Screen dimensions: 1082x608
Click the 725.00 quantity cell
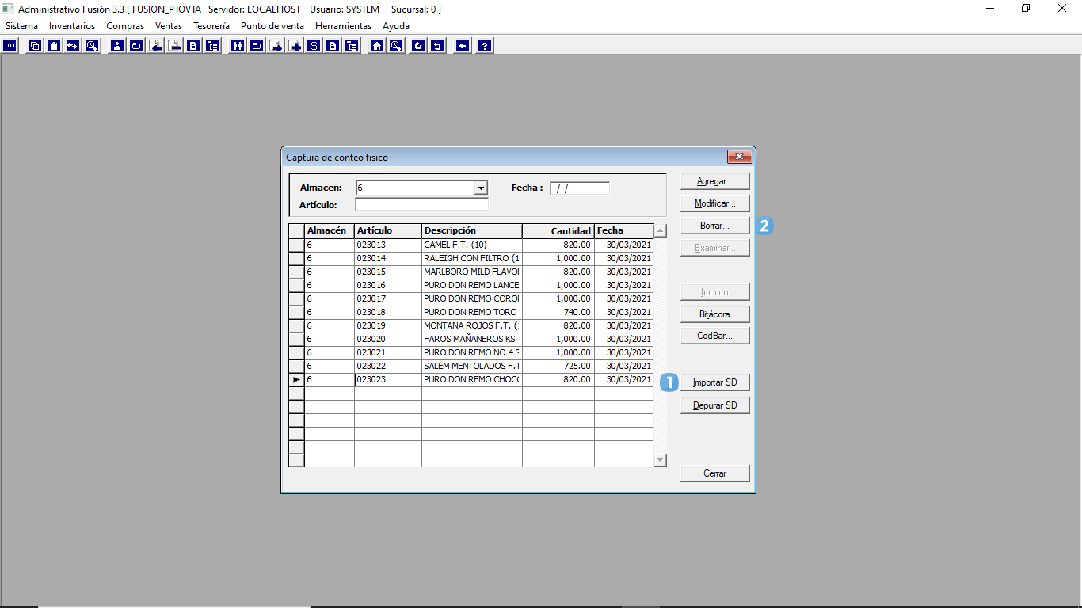[x=558, y=366]
